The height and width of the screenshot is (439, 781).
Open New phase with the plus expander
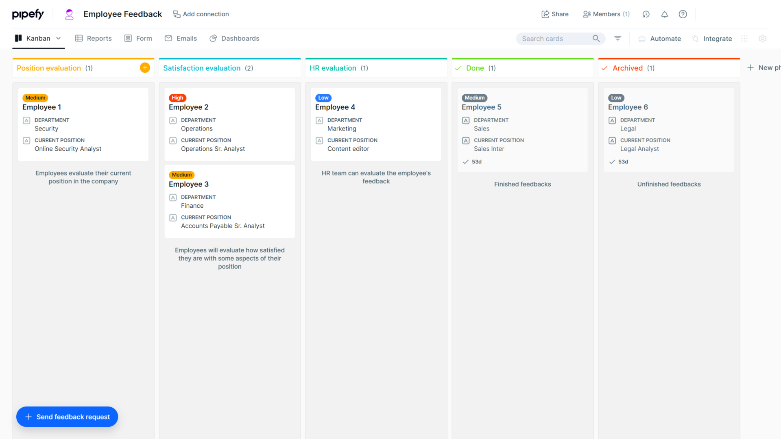[750, 67]
